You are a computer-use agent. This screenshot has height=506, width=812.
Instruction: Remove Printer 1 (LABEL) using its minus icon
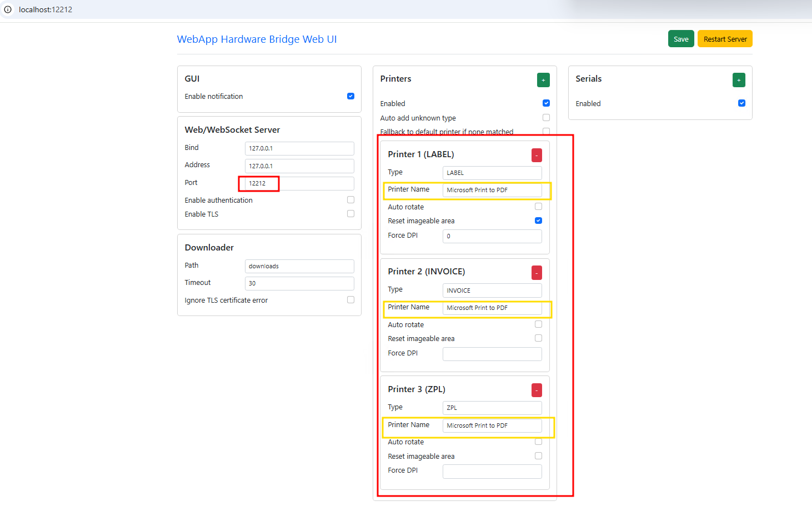[x=536, y=155]
